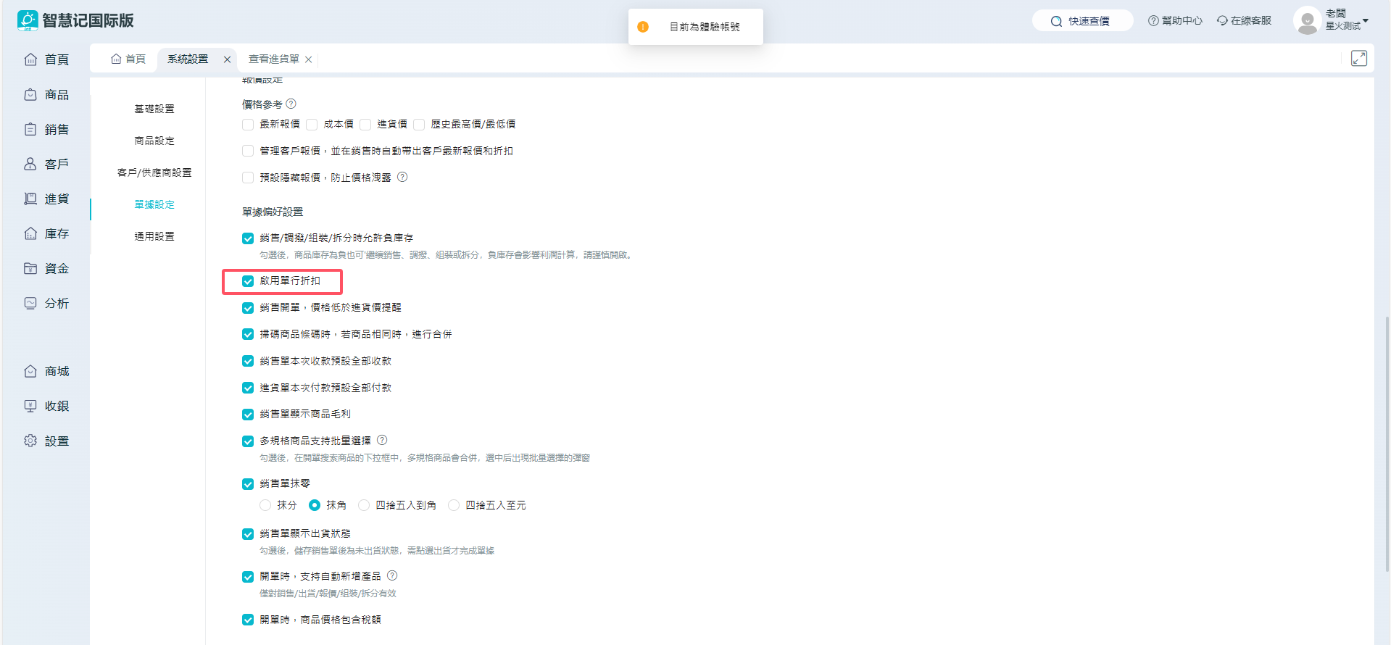Click help icon next to 價格參考
The width and height of the screenshot is (1391, 645).
(291, 104)
